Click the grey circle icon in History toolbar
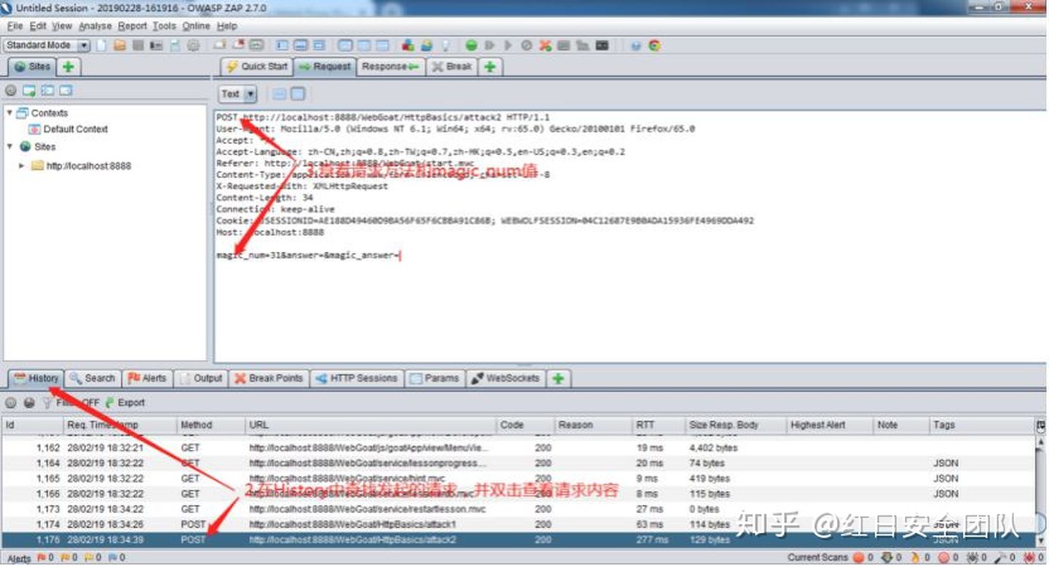1049x567 pixels. pos(11,403)
